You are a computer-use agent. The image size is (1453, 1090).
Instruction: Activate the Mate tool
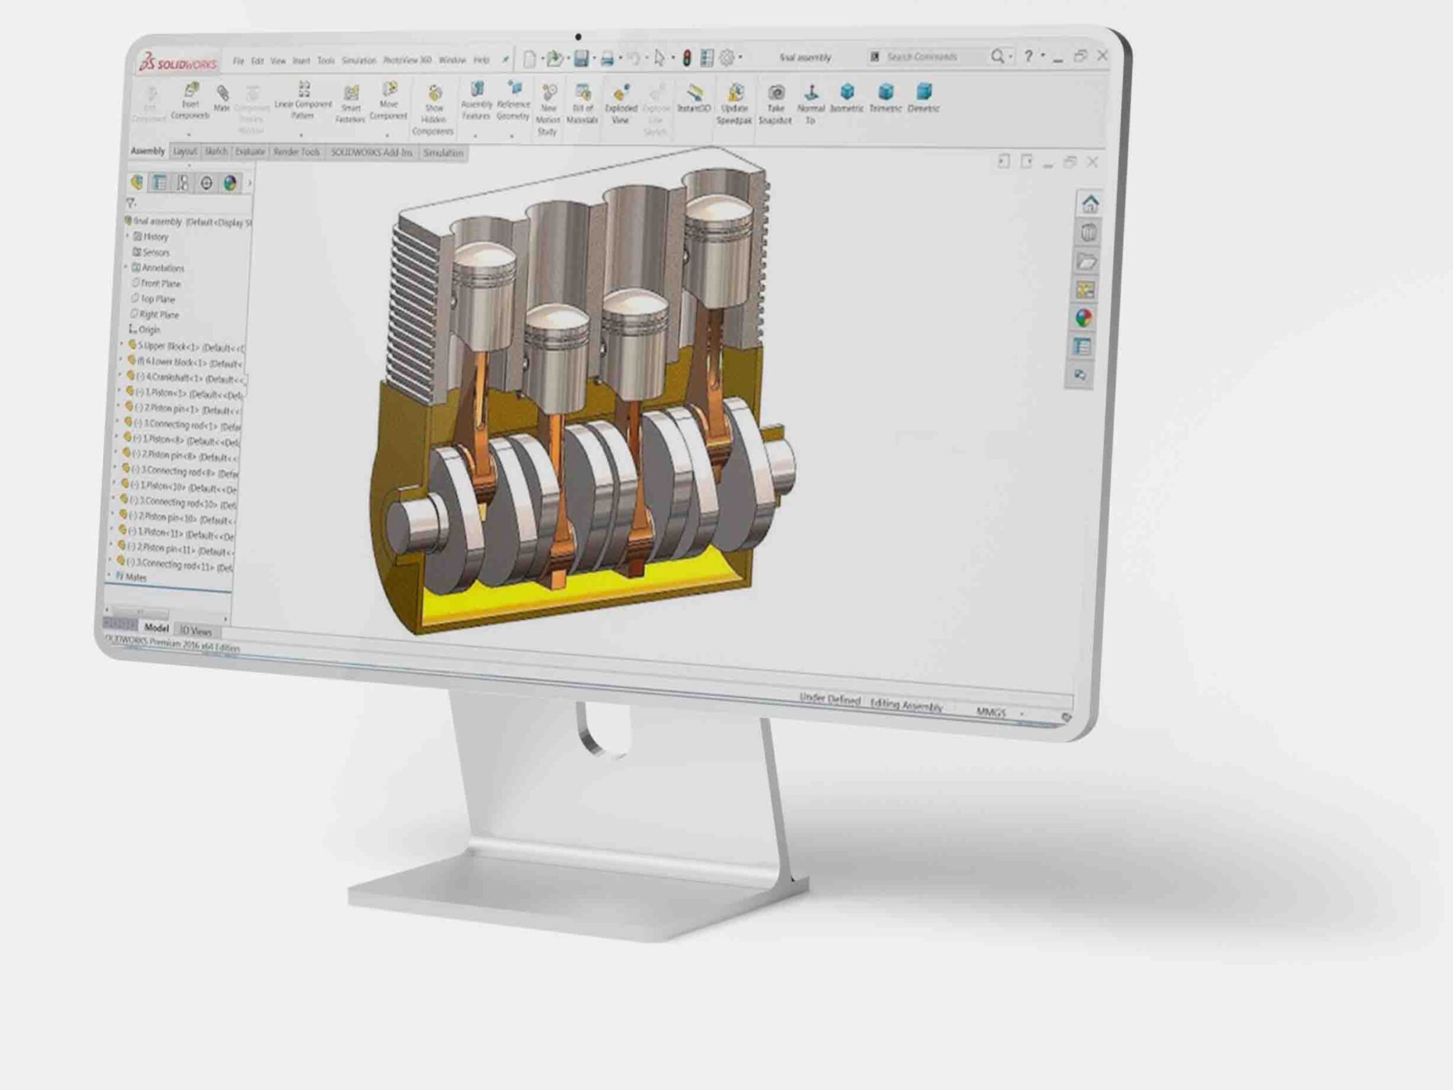pos(221,91)
